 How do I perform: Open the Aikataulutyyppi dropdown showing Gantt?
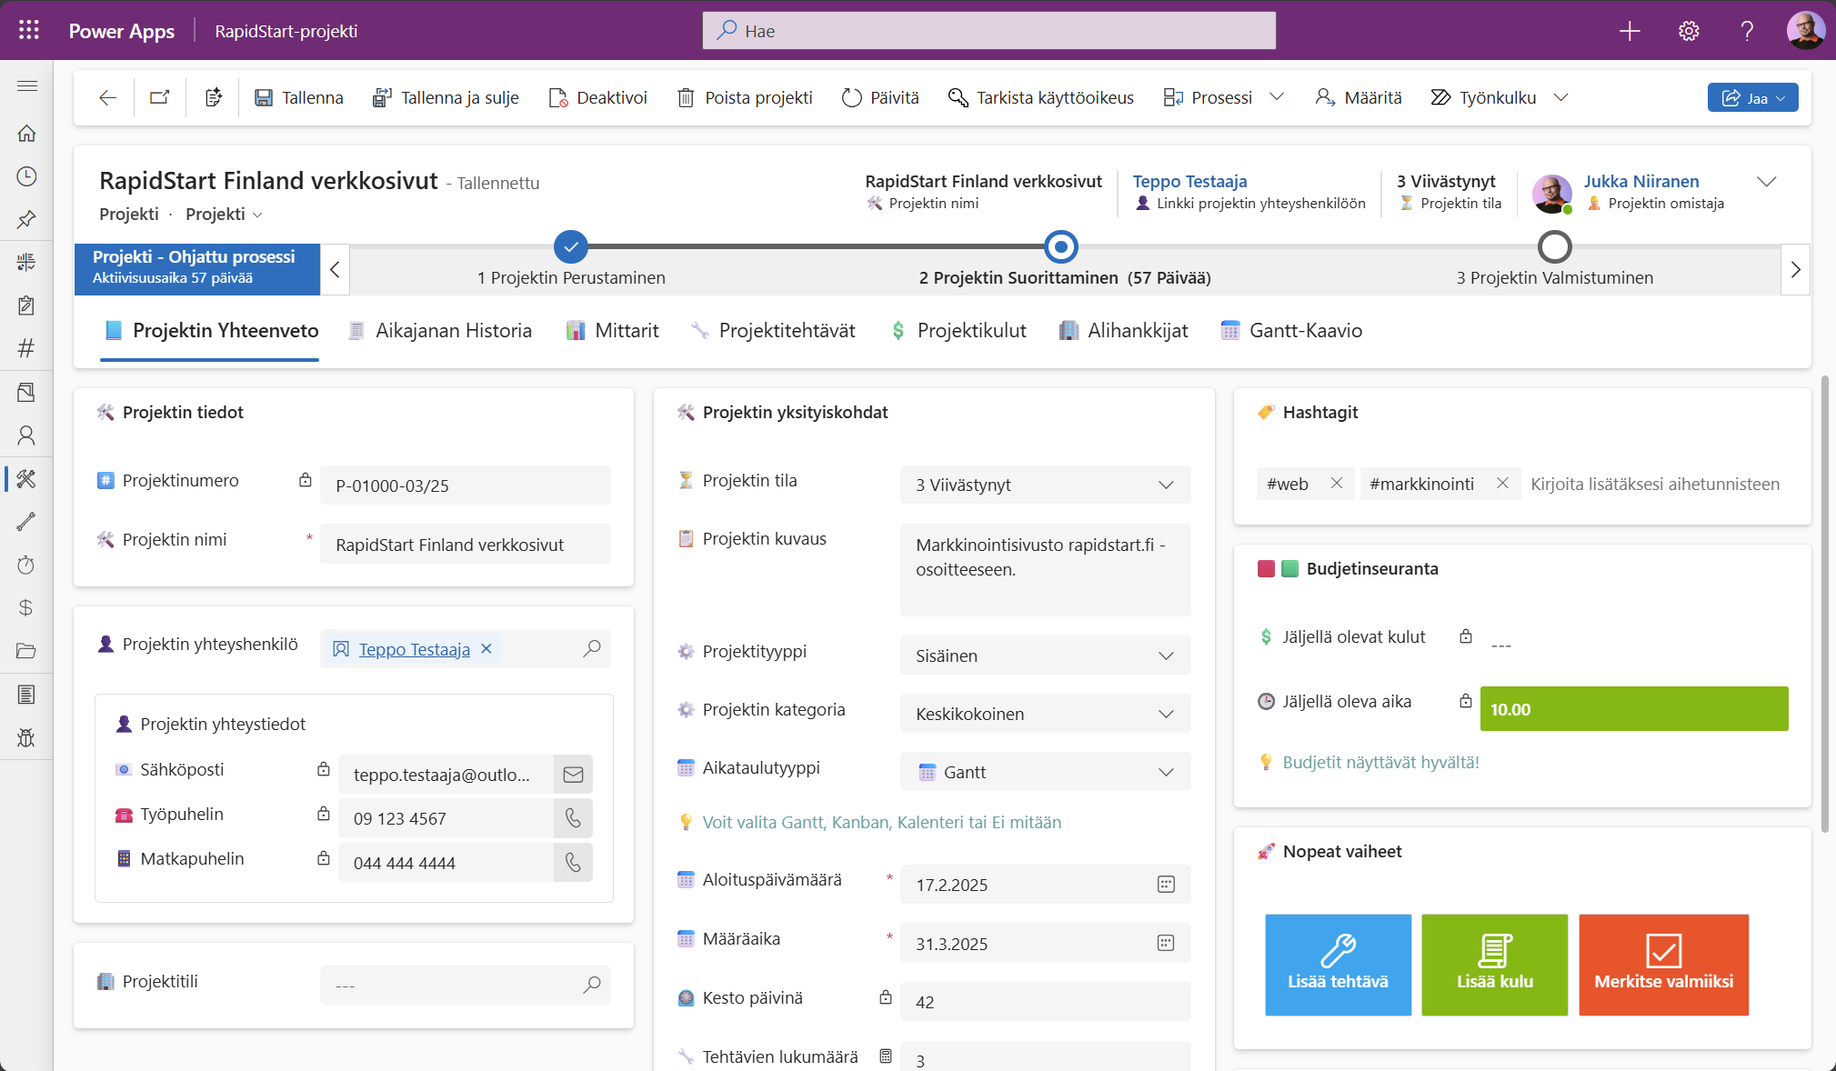[x=1167, y=772]
